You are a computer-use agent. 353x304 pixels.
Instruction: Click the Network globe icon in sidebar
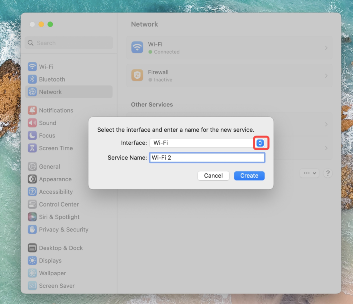(x=32, y=92)
